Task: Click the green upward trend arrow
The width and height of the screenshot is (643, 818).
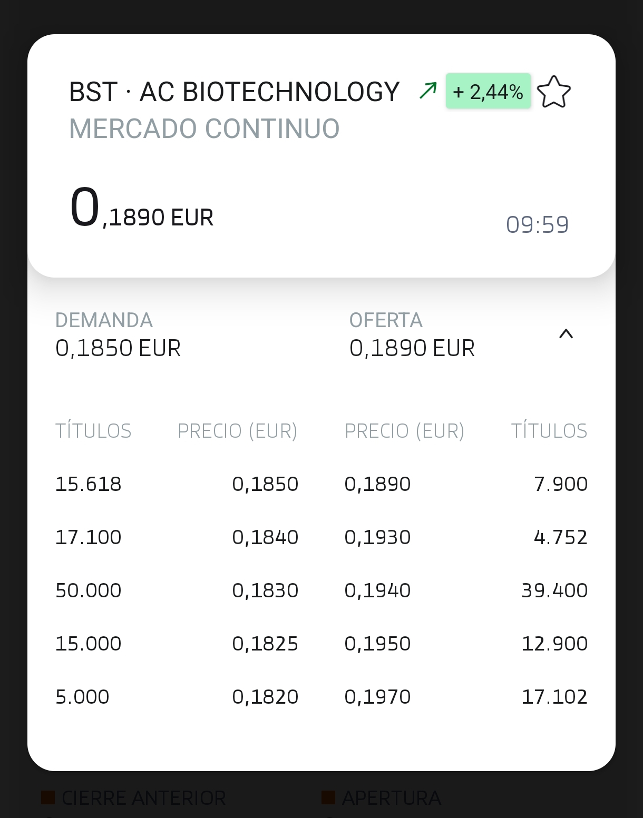Action: [x=428, y=91]
